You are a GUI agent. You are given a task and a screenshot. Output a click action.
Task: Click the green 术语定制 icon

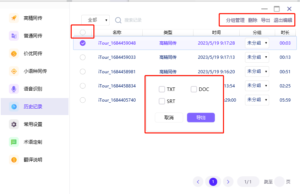14,142
